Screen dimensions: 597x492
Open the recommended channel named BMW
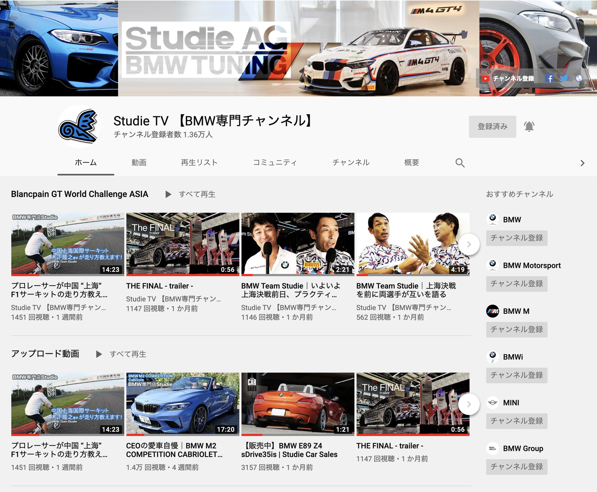[512, 220]
